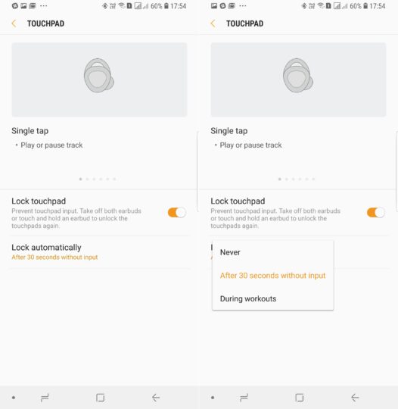Screen dimensions: 398x409
Task: Turn off Lock touchpad switch on right screen
Action: 376,212
